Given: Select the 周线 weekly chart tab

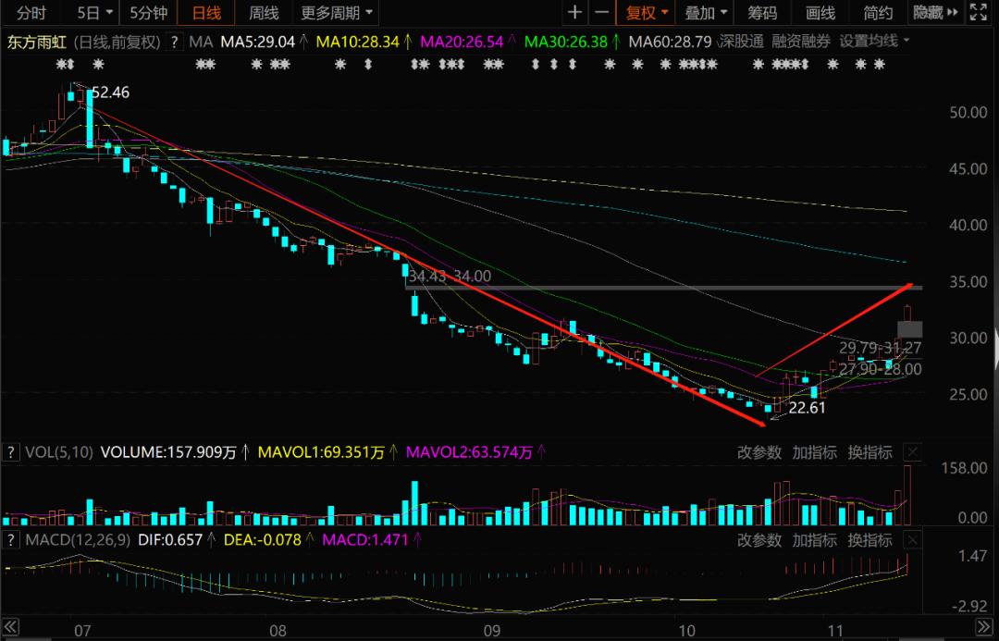Looking at the screenshot, I should (x=264, y=12).
